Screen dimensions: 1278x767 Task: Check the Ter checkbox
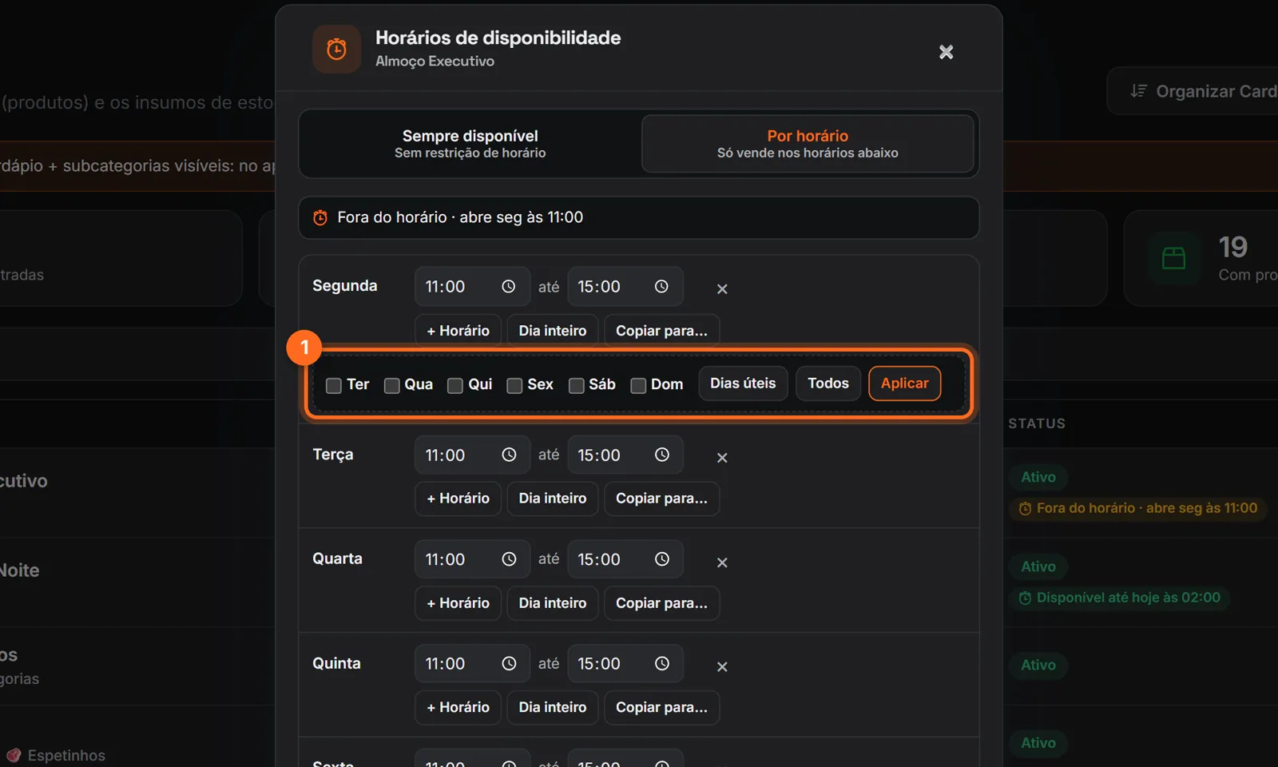pos(334,385)
